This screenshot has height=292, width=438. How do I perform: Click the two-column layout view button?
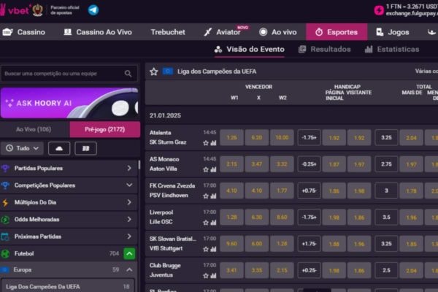[x=85, y=148]
